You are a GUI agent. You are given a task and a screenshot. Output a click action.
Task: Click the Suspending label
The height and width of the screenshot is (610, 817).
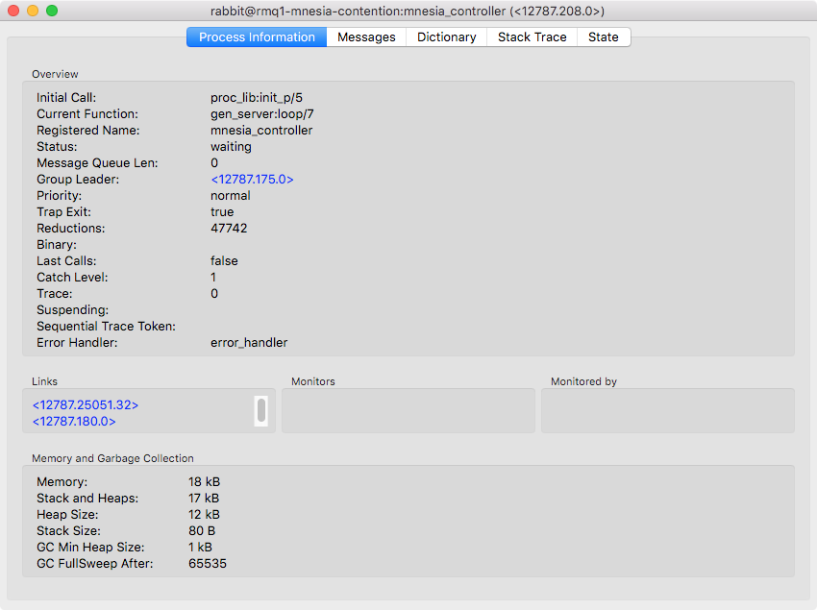pyautogui.click(x=72, y=309)
